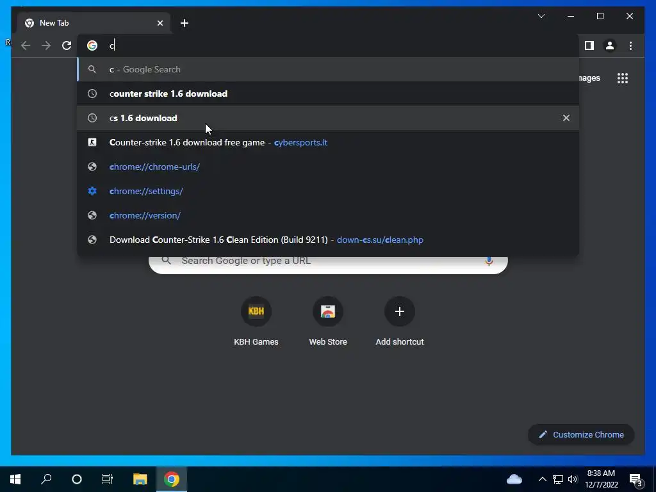Image resolution: width=656 pixels, height=492 pixels.
Task: Open the Windows Start menu
Action: tap(15, 479)
